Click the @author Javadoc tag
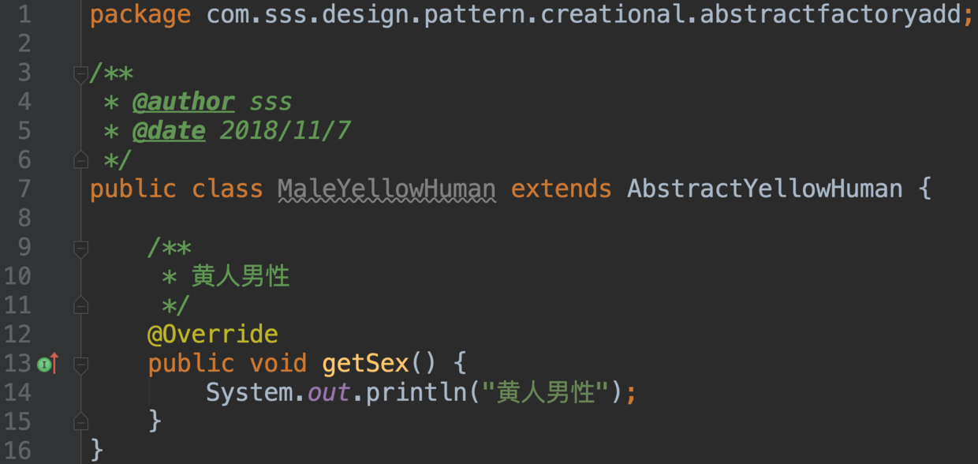 183,102
